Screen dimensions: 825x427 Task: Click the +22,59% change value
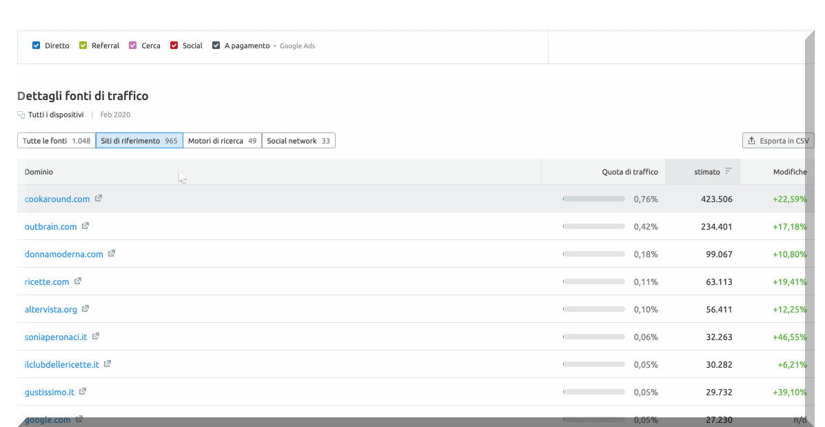(790, 199)
